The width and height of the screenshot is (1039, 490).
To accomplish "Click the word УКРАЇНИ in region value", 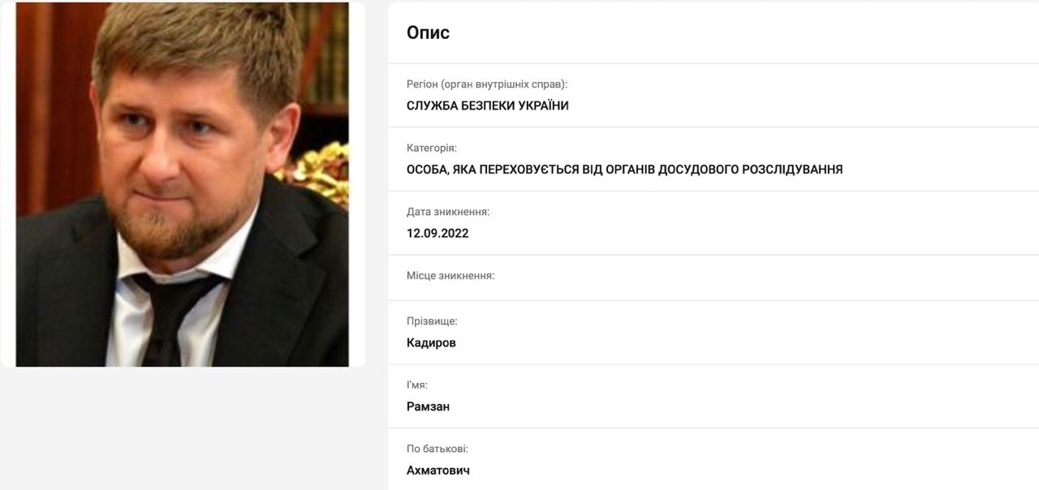I will [542, 105].
